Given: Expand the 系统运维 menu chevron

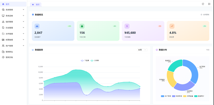Looking at the screenshot, I should 24,16.
